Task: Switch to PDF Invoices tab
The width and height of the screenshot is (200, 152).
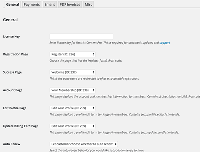Action: (70, 5)
